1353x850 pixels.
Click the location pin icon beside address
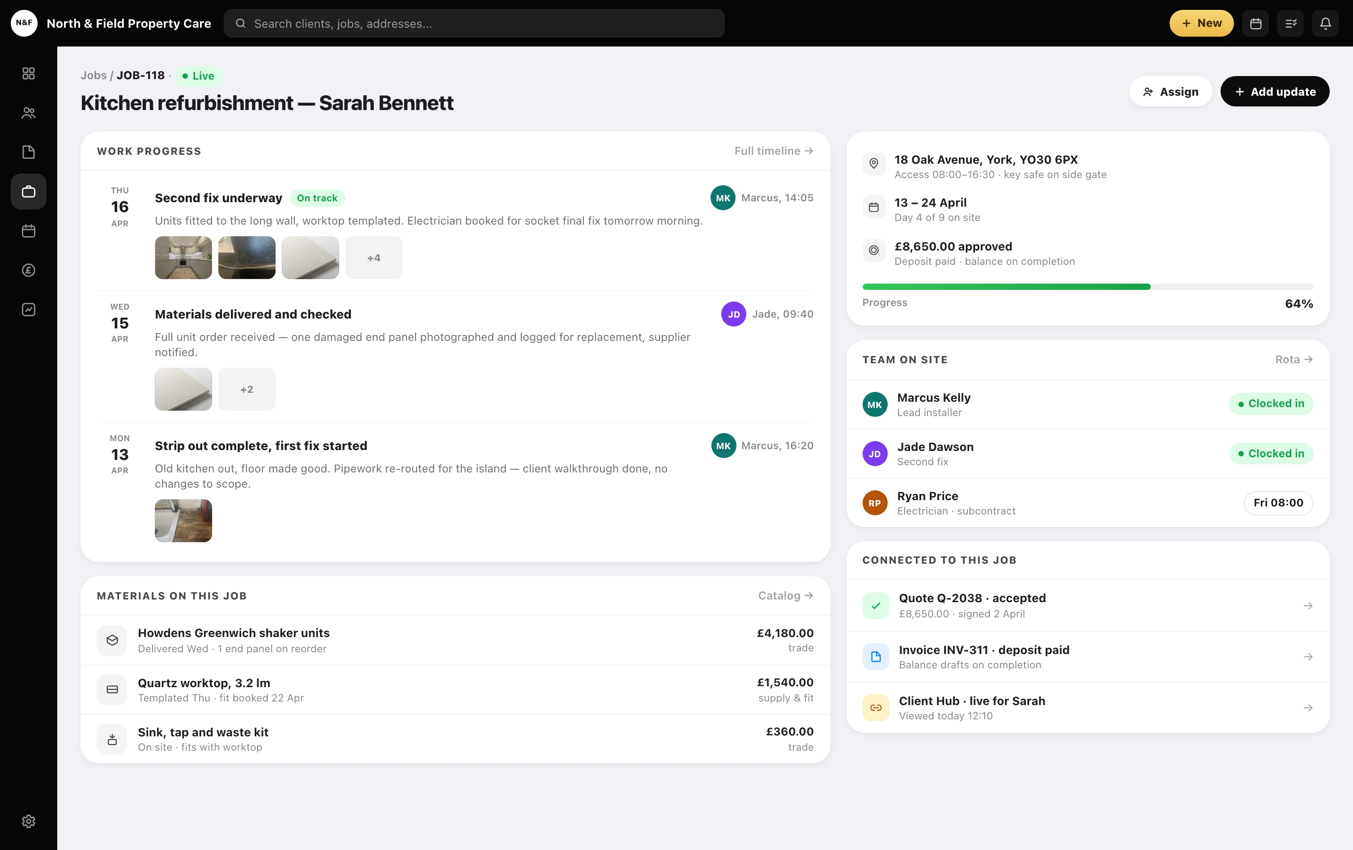click(x=874, y=163)
